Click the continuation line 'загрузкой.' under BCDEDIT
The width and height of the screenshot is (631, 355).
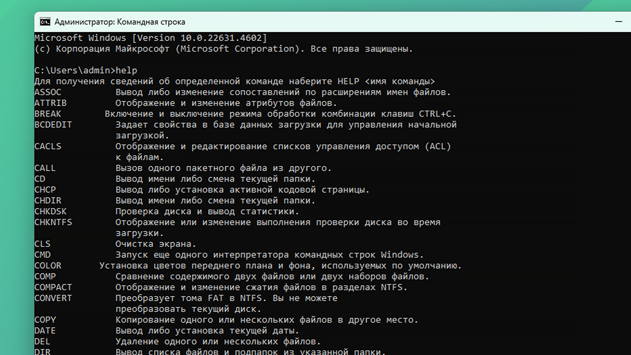[142, 135]
